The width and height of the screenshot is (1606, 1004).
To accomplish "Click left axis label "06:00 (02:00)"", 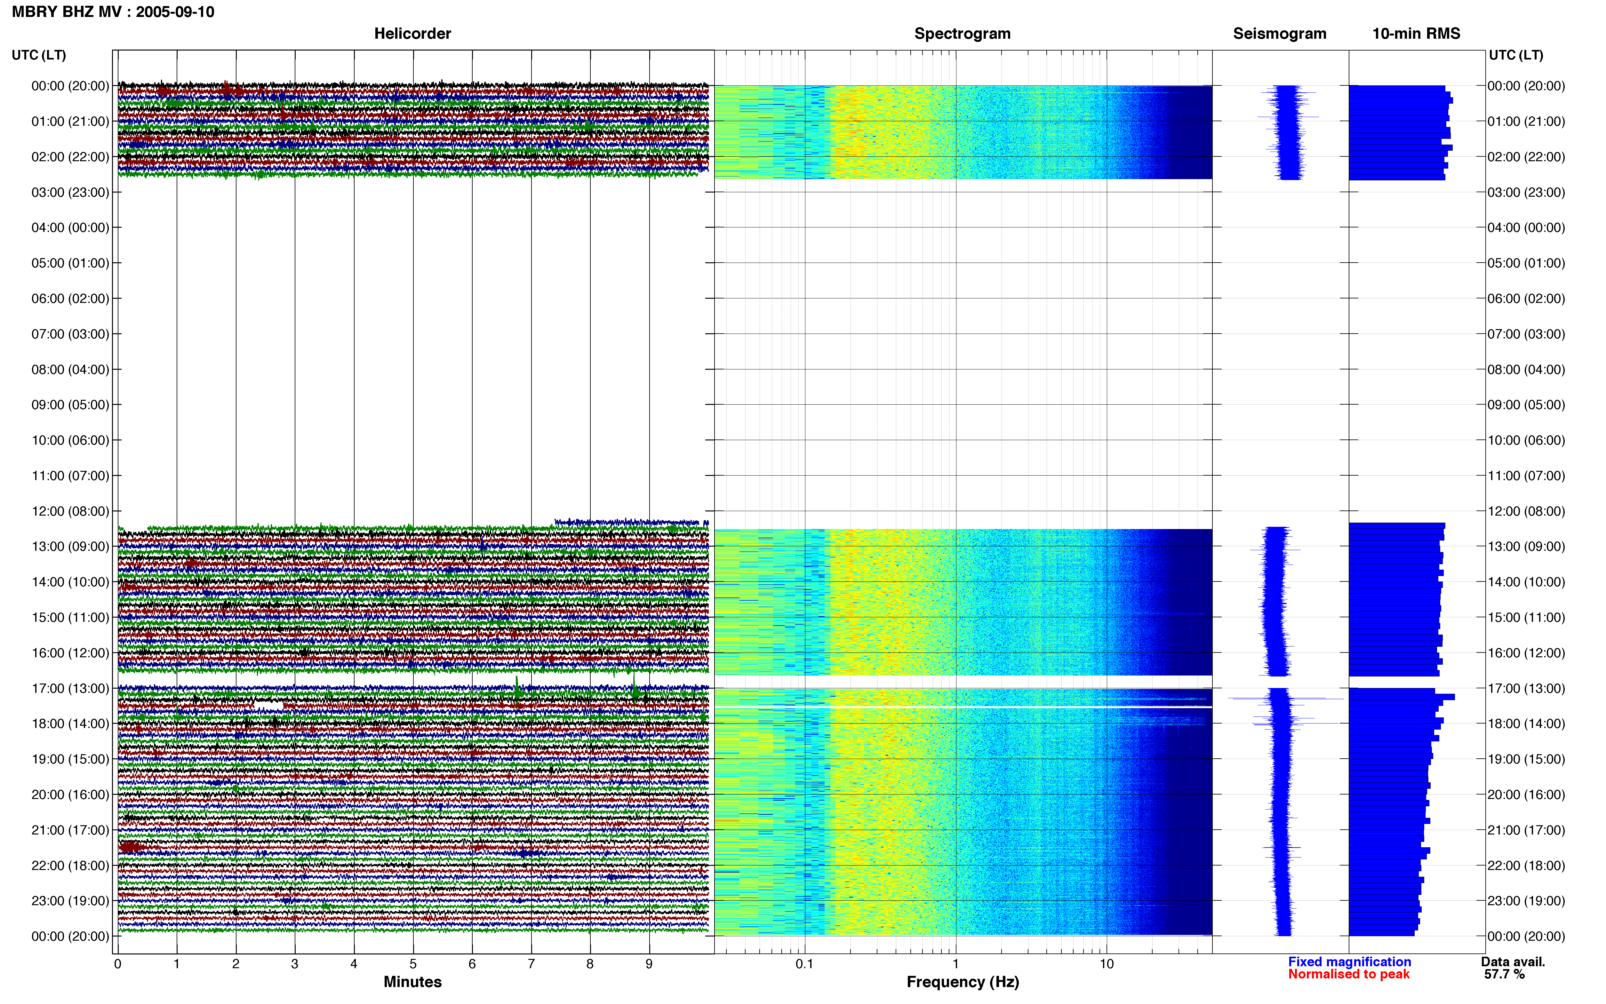I will pos(70,299).
